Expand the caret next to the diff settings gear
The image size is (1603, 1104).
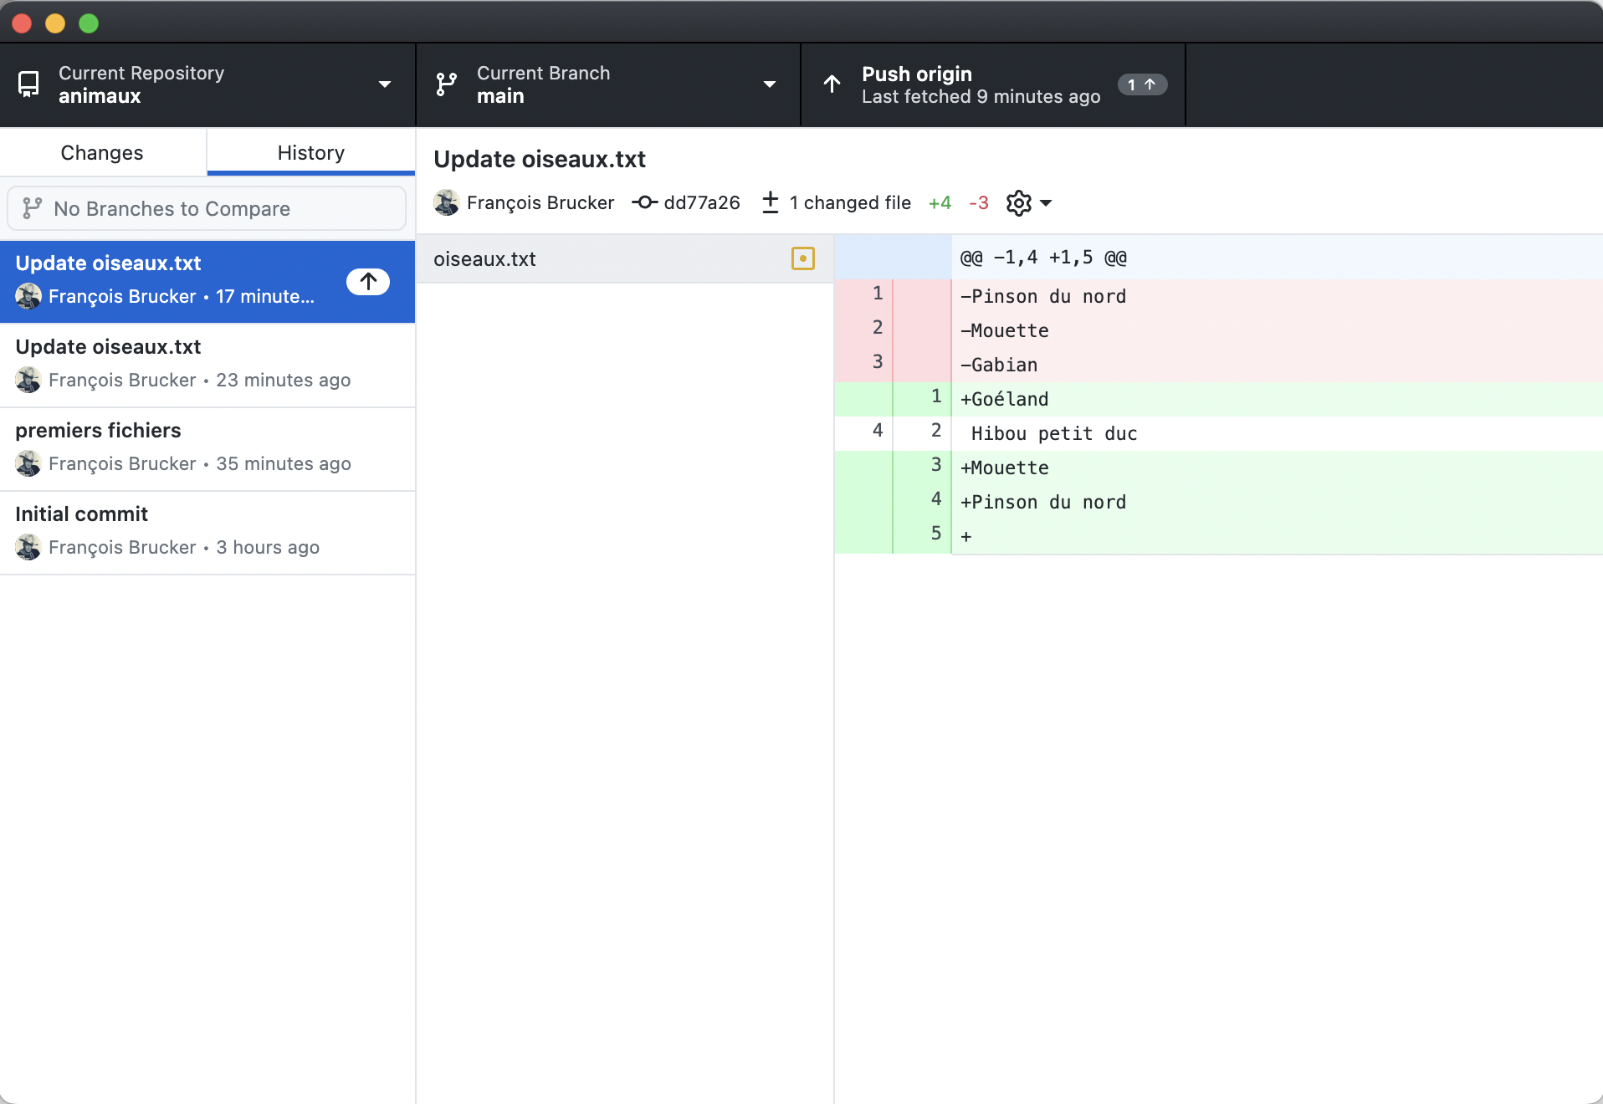tap(1046, 203)
